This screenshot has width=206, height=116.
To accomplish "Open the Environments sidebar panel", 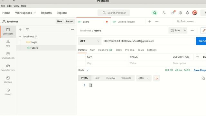I will click(8, 55).
